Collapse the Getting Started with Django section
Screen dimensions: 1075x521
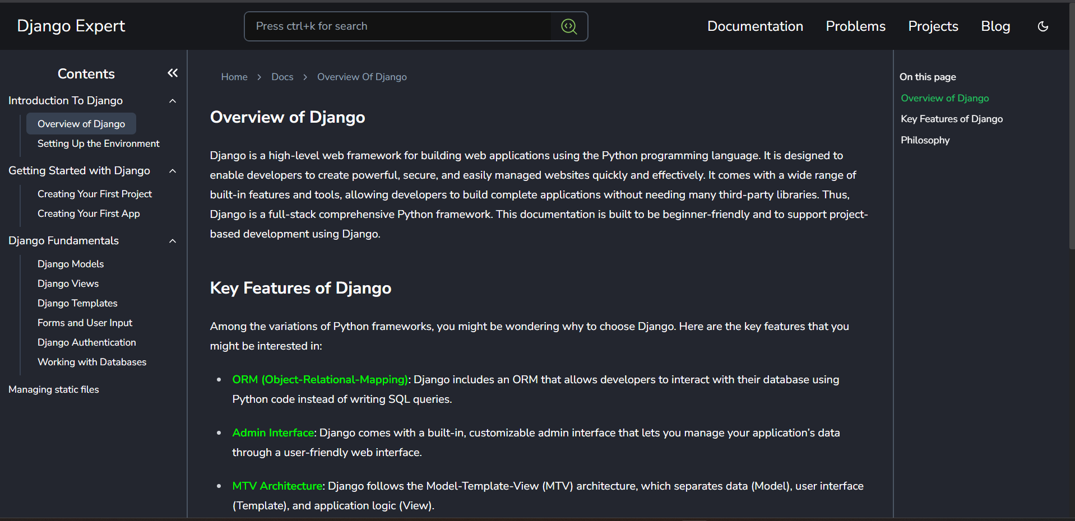click(173, 171)
